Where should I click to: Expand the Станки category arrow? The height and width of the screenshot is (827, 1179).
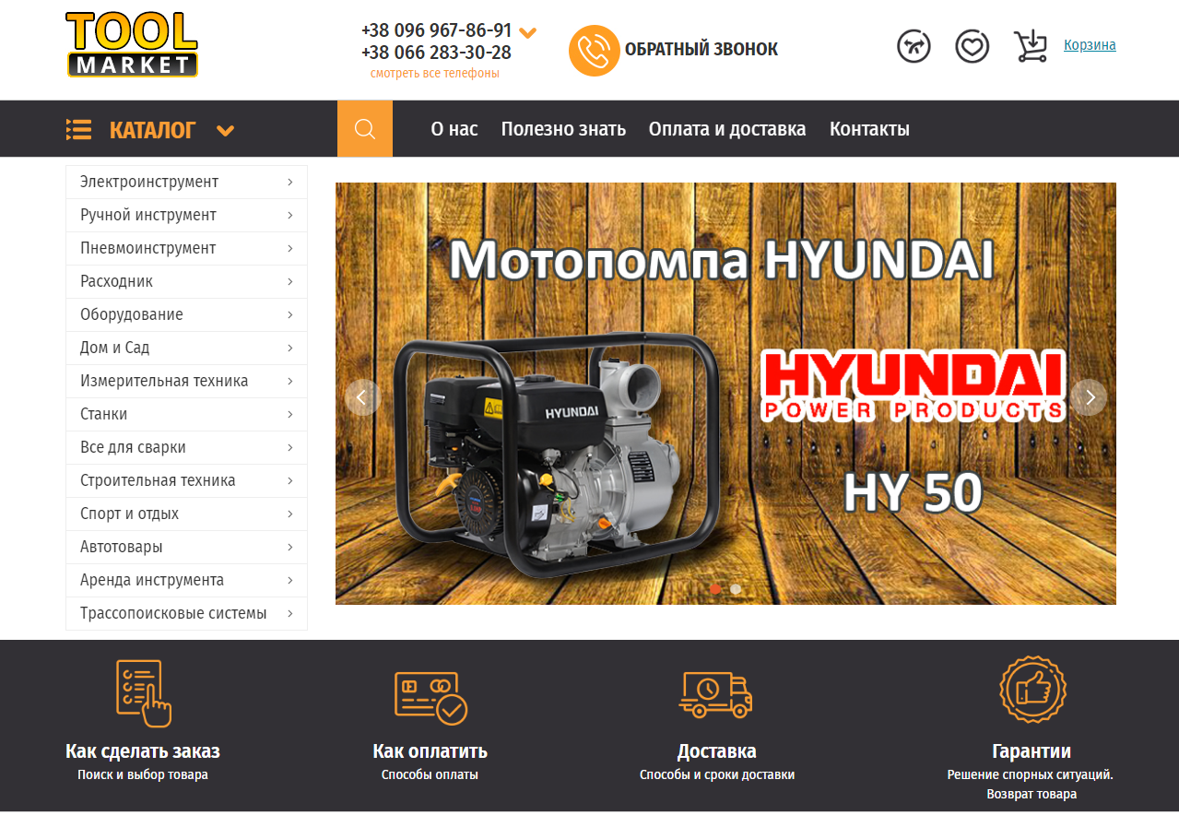(x=289, y=414)
